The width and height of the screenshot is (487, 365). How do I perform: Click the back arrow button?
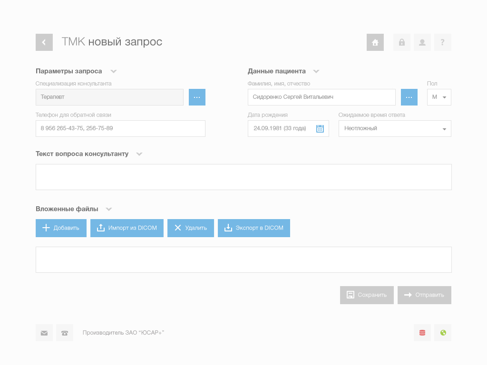click(44, 42)
